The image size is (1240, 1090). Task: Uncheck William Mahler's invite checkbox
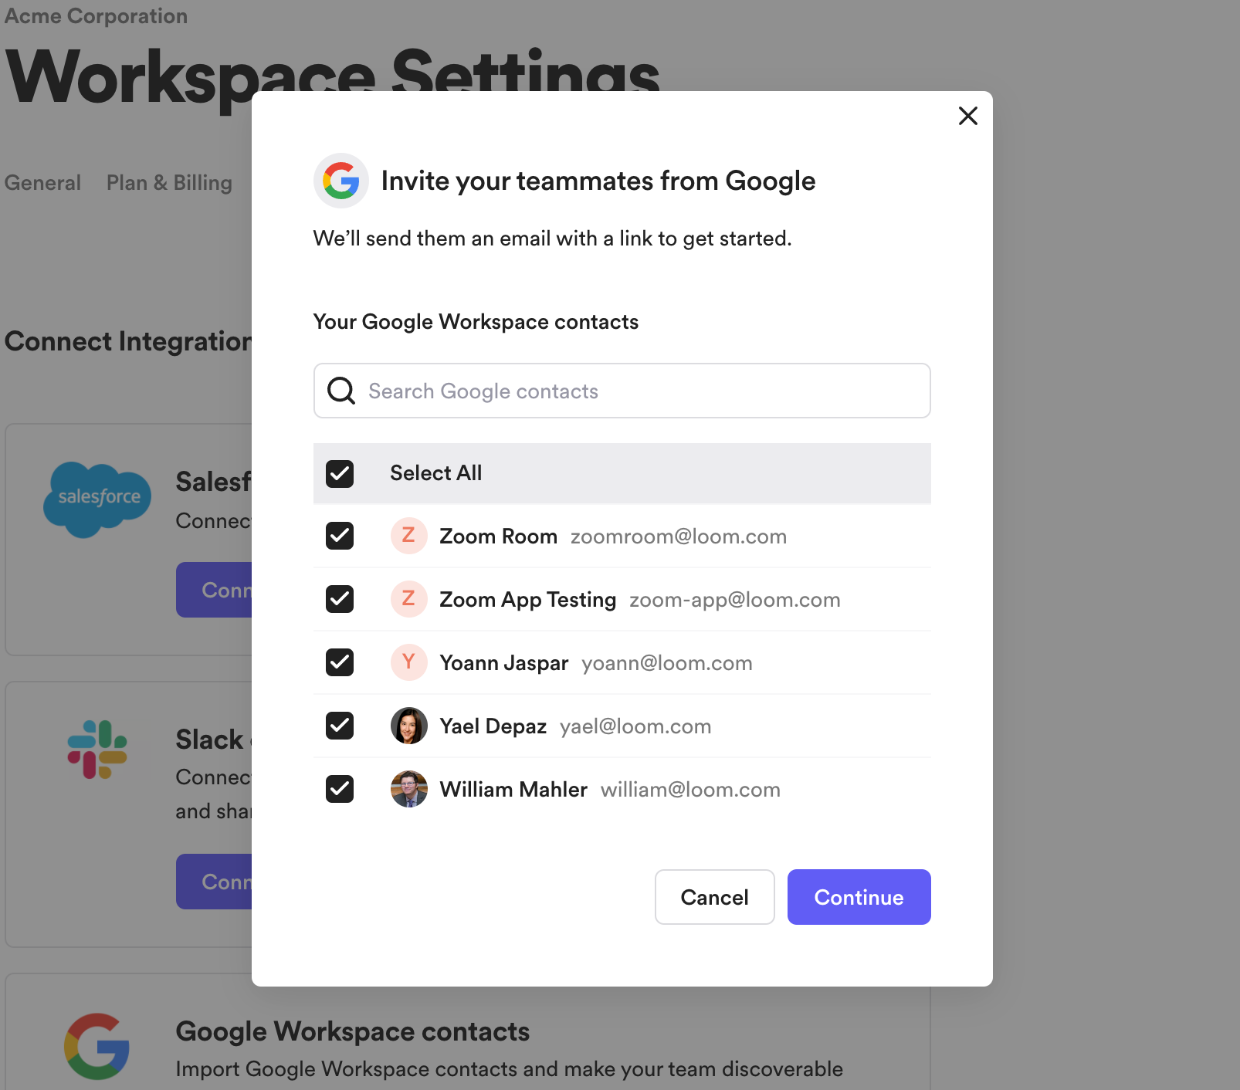click(x=339, y=789)
